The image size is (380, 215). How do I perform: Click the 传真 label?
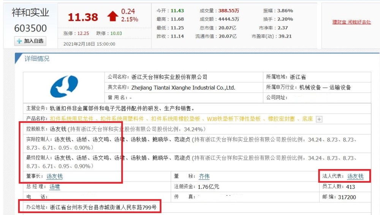185,197
